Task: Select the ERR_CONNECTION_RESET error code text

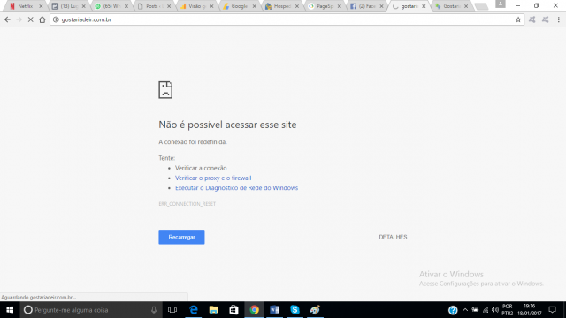Action: coord(187,204)
